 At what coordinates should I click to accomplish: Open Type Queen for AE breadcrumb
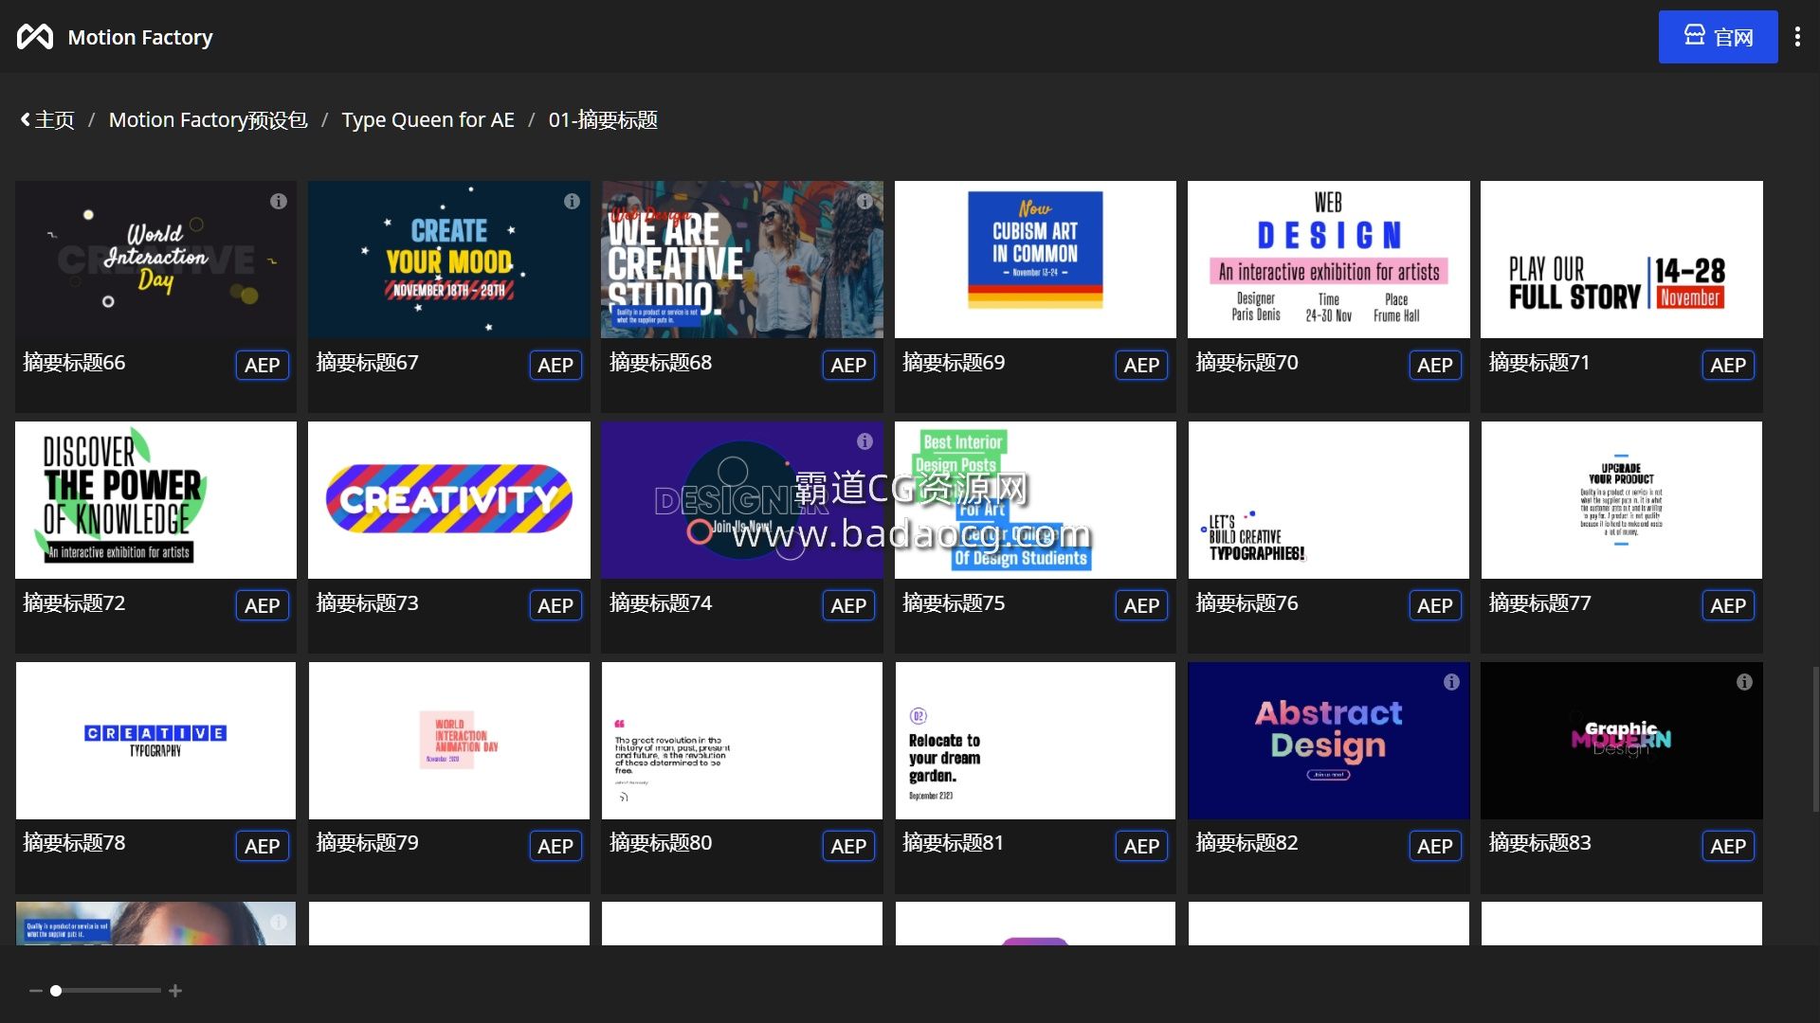428,120
